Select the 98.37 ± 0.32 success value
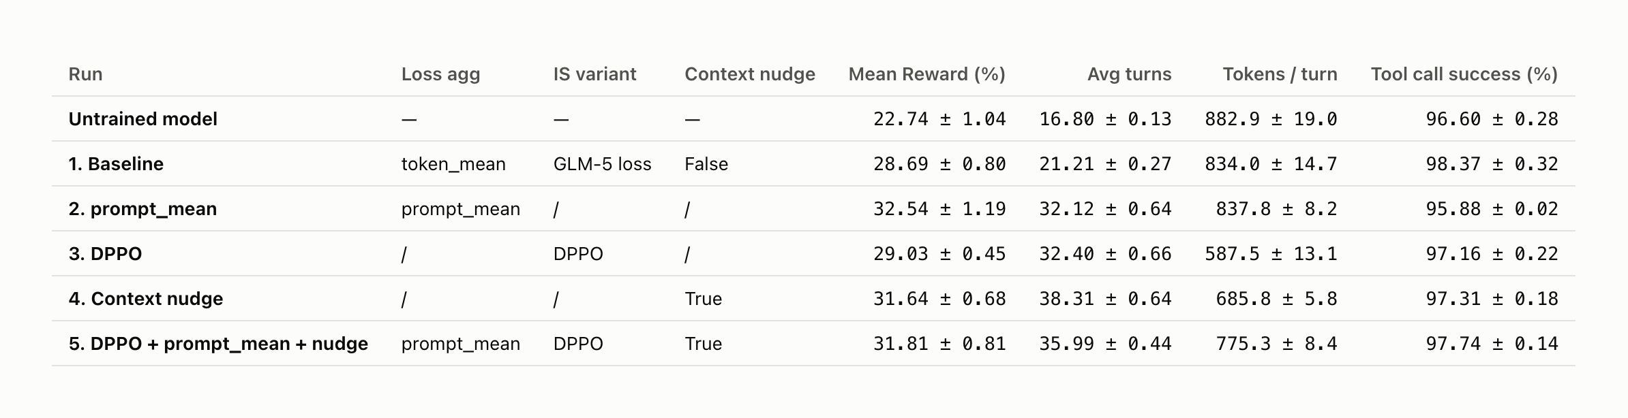 (x=1492, y=164)
